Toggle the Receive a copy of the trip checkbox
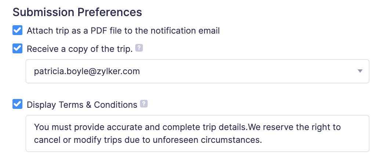This screenshot has height=160, width=384. point(17,49)
